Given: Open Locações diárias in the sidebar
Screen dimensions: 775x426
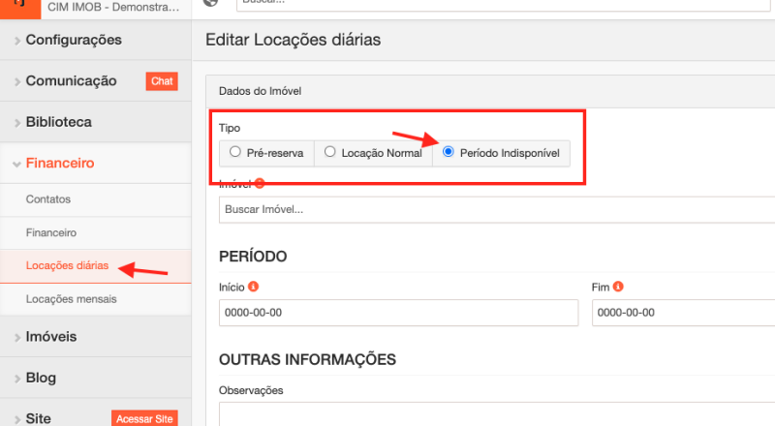Looking at the screenshot, I should (67, 266).
